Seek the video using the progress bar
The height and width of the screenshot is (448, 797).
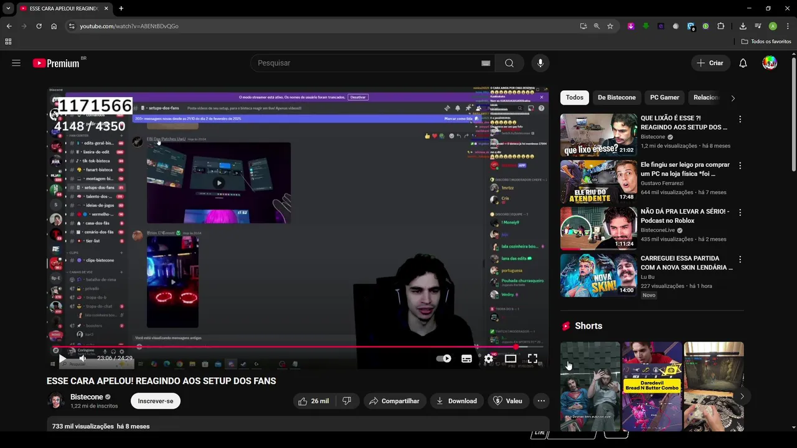tap(298, 347)
